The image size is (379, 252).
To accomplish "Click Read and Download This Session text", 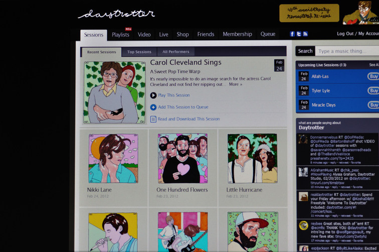I will coord(189,119).
